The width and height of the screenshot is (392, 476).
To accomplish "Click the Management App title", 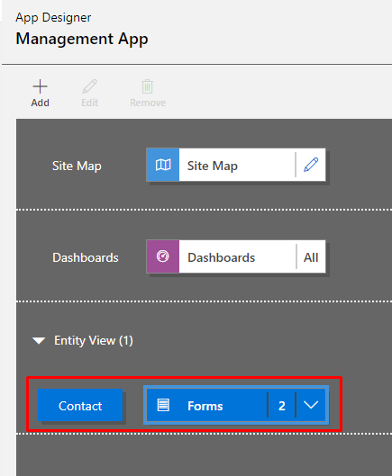I will (x=82, y=40).
